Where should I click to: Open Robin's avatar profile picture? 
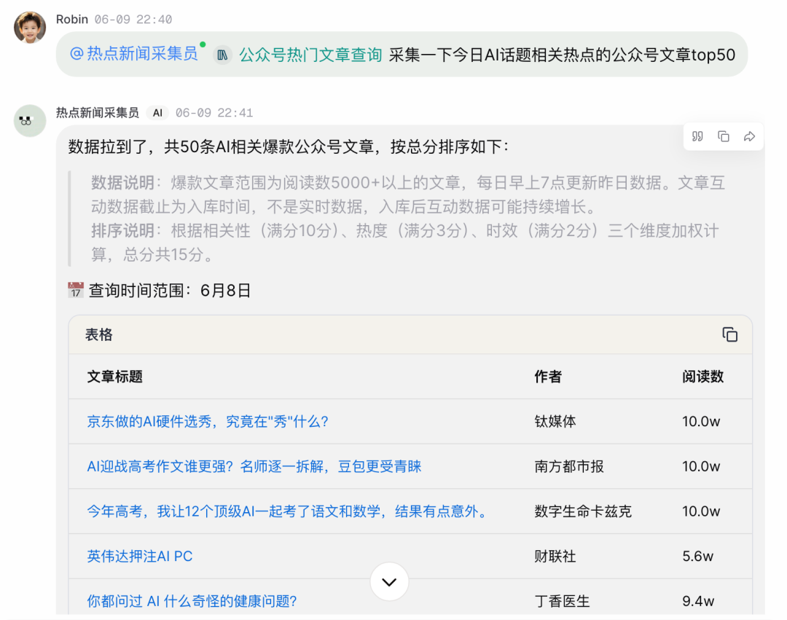coord(30,27)
